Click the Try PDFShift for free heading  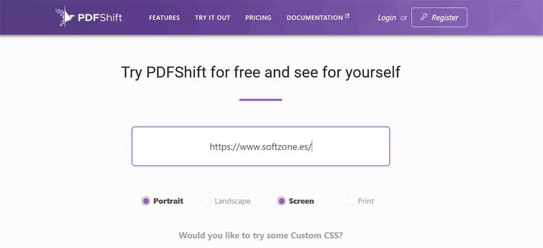coord(261,73)
